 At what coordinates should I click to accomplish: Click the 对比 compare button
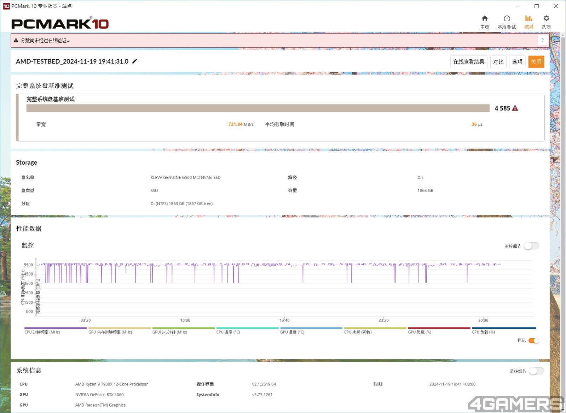coord(498,62)
